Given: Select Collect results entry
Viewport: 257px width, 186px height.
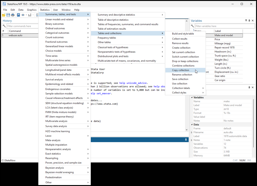Looking at the screenshot, I should coord(185,39).
